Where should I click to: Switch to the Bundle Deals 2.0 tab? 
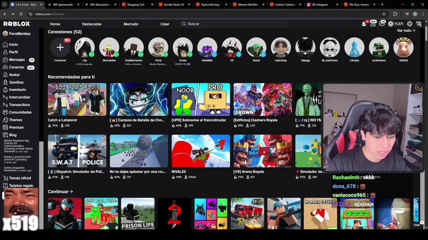click(174, 5)
